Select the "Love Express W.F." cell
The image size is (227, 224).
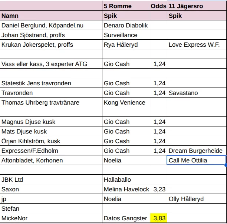pos(197,45)
